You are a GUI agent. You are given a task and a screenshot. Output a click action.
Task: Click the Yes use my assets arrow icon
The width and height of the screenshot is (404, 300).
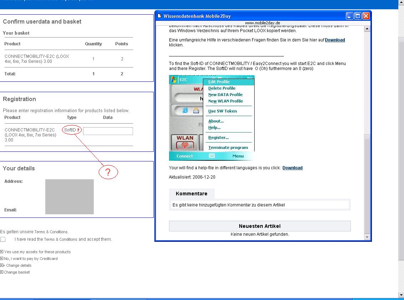point(1,252)
